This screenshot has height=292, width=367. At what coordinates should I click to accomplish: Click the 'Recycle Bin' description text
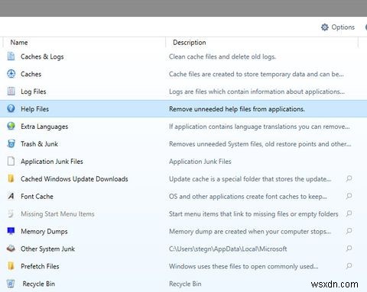185,284
